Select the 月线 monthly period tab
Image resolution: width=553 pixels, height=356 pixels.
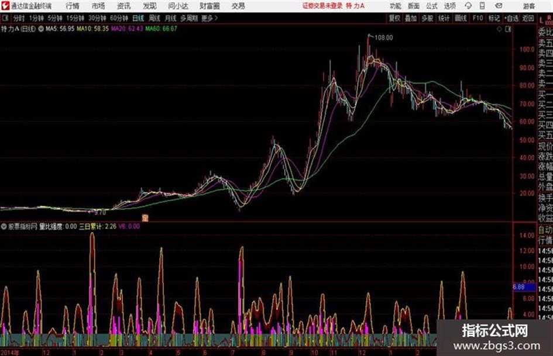(171, 18)
